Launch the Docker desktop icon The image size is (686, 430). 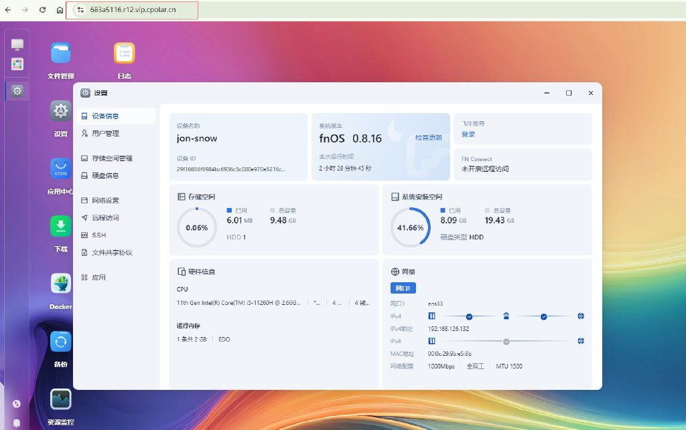point(61,284)
